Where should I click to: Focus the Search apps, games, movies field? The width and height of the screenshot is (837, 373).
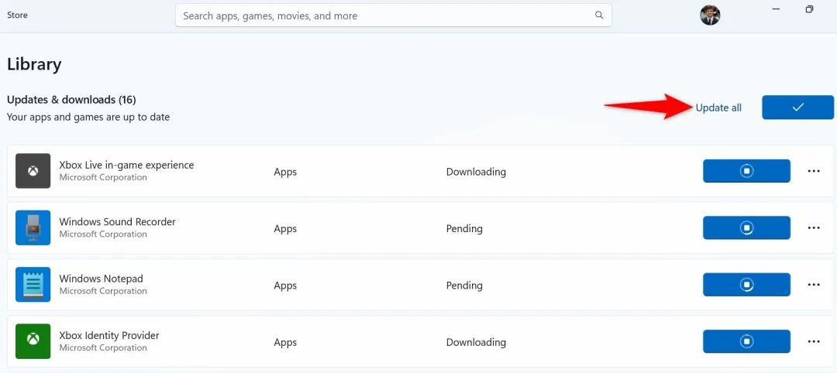point(394,15)
